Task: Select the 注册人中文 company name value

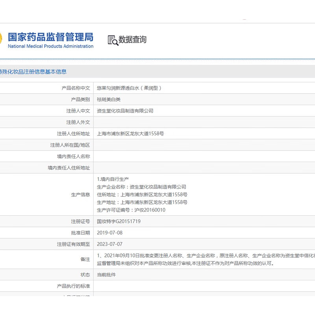Action: tap(125, 111)
